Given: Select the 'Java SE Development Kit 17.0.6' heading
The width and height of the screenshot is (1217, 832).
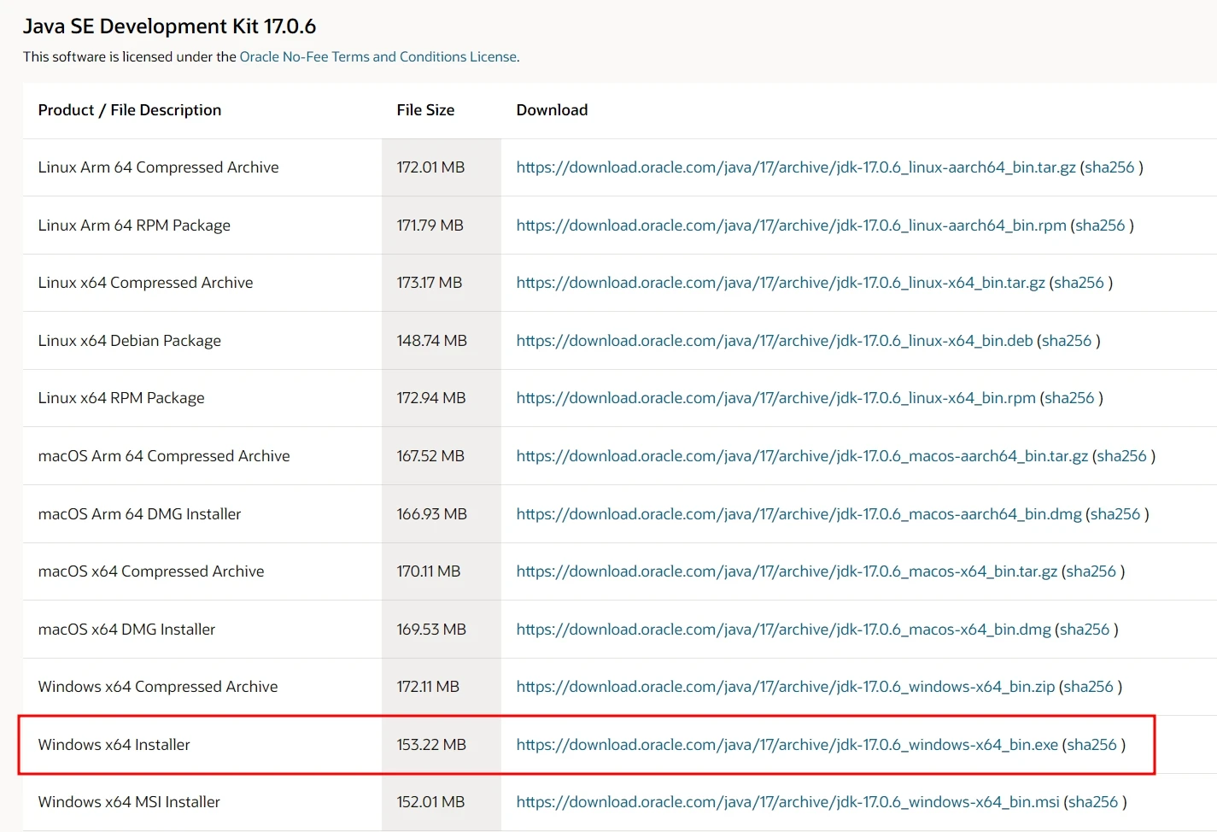Looking at the screenshot, I should 169,26.
